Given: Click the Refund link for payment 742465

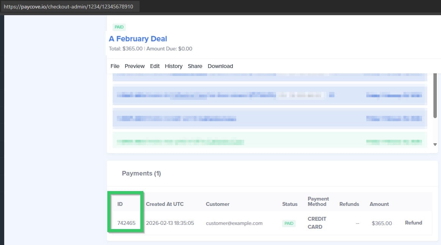Looking at the screenshot, I should [x=413, y=223].
